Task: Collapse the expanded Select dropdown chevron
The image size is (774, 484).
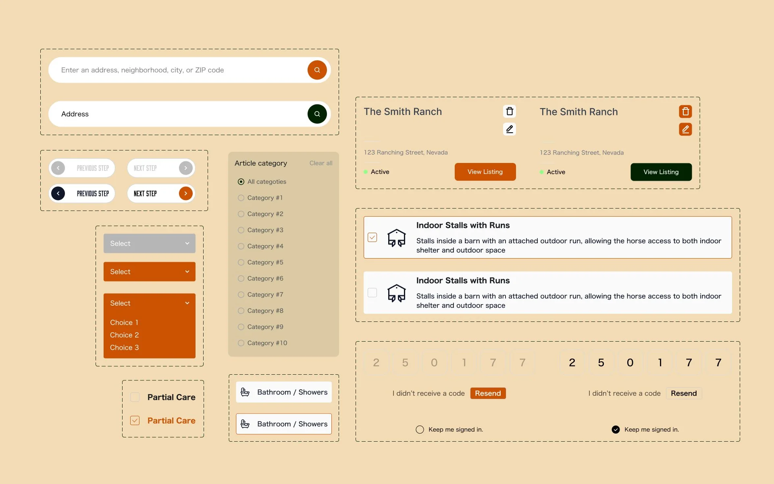Action: 187,303
